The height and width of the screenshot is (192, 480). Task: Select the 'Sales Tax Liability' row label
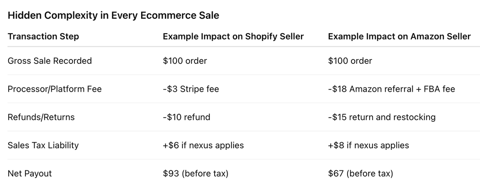(43, 145)
